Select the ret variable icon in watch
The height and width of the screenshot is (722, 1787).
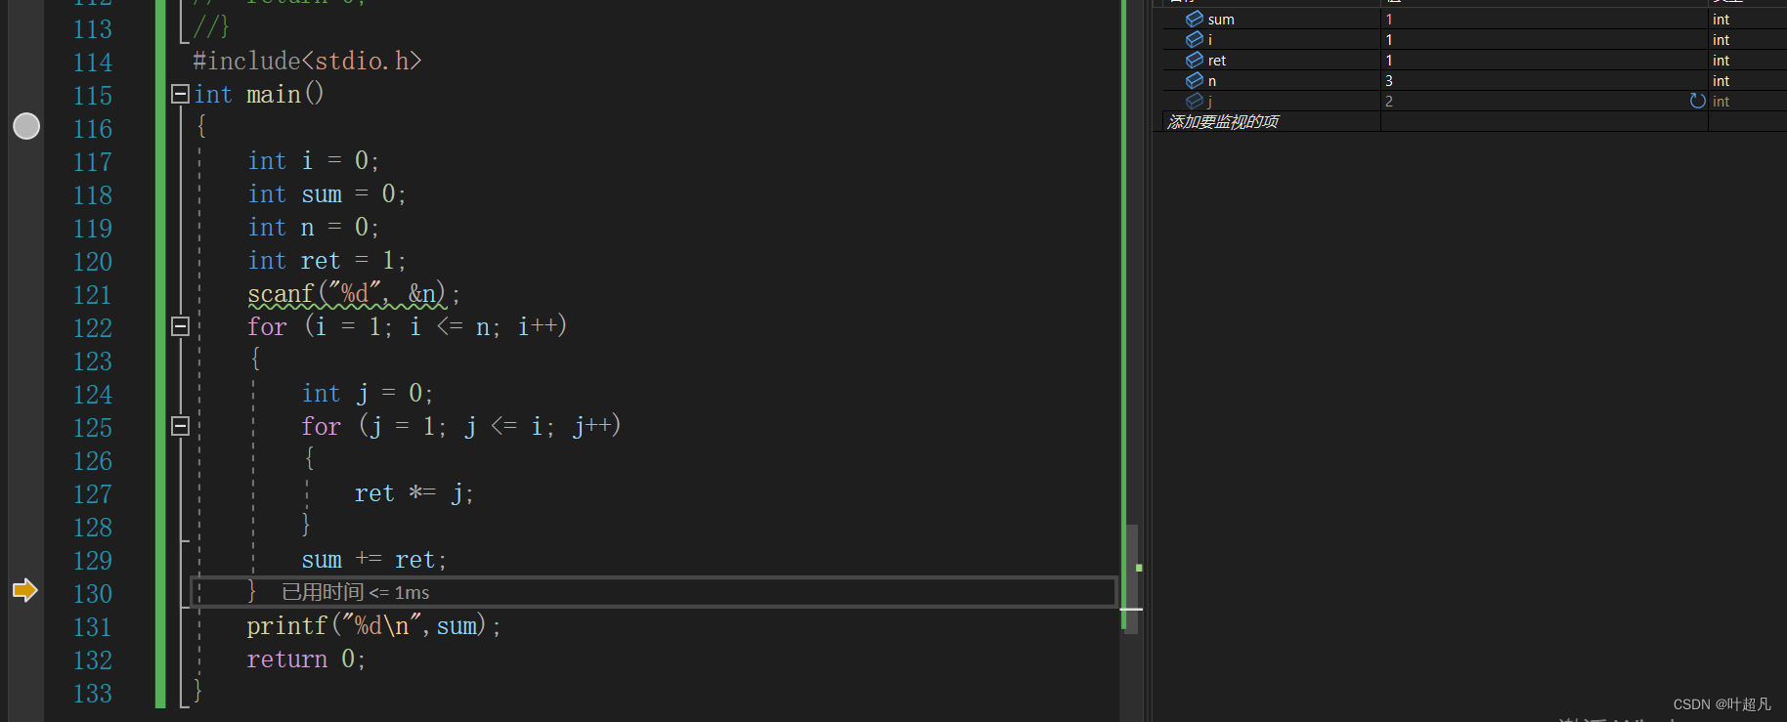1195,61
